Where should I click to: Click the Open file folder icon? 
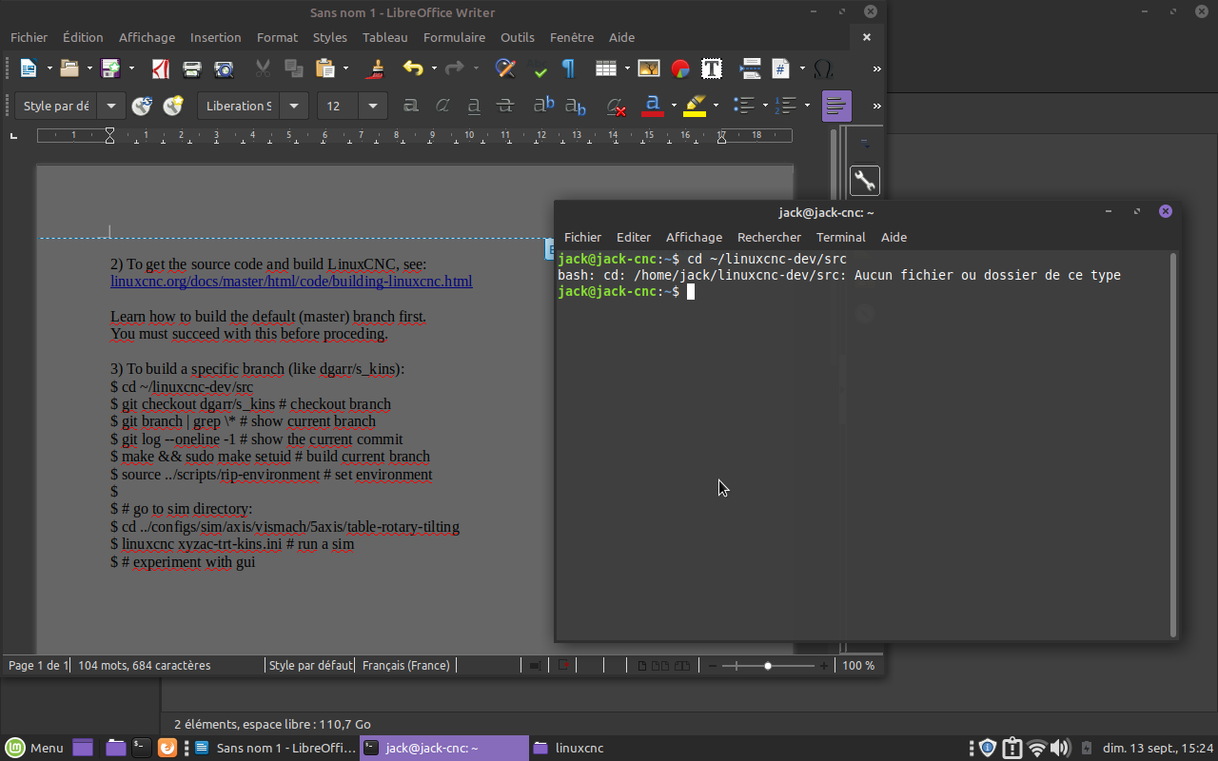69,68
